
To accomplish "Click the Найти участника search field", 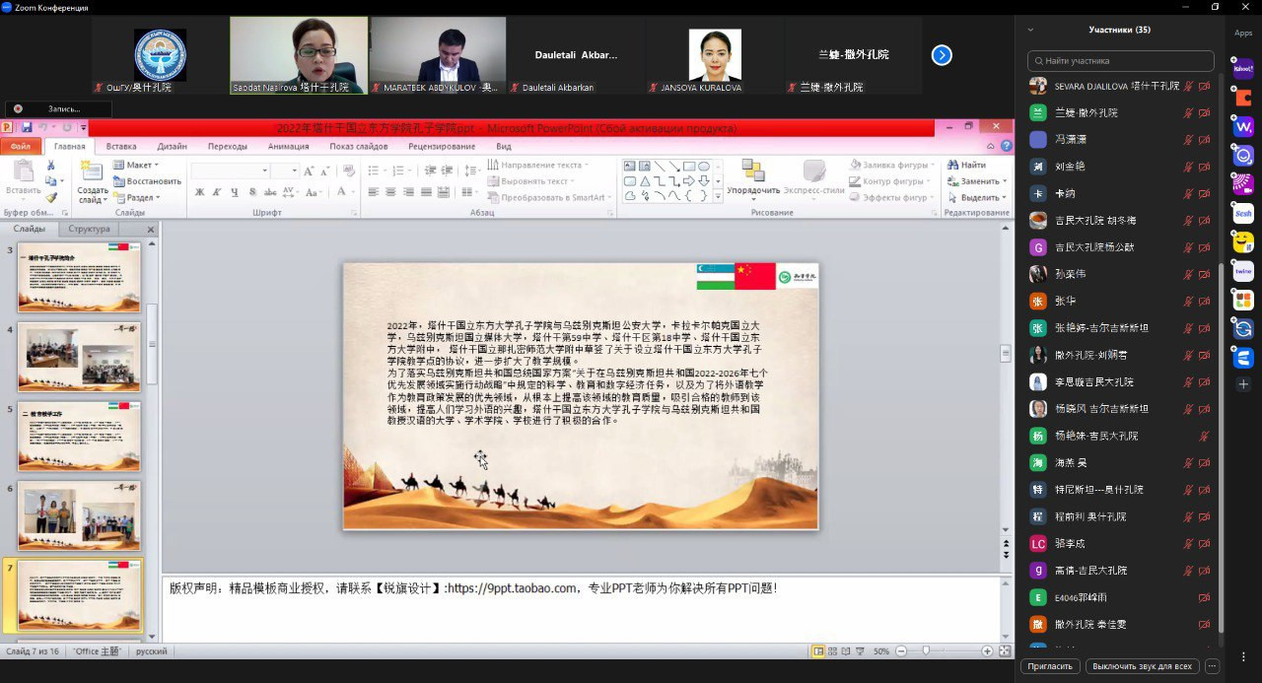I will [1120, 61].
